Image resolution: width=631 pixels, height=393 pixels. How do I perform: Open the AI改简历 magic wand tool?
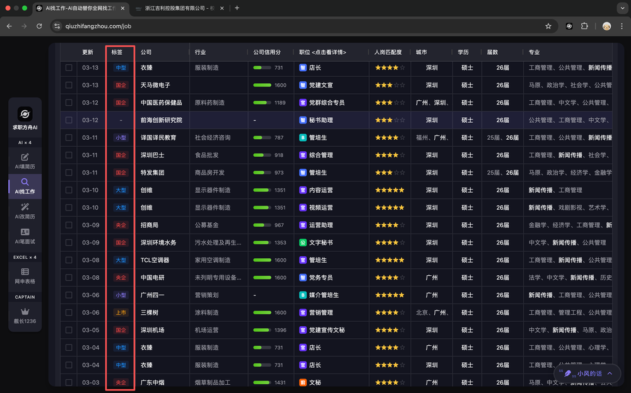point(25,211)
